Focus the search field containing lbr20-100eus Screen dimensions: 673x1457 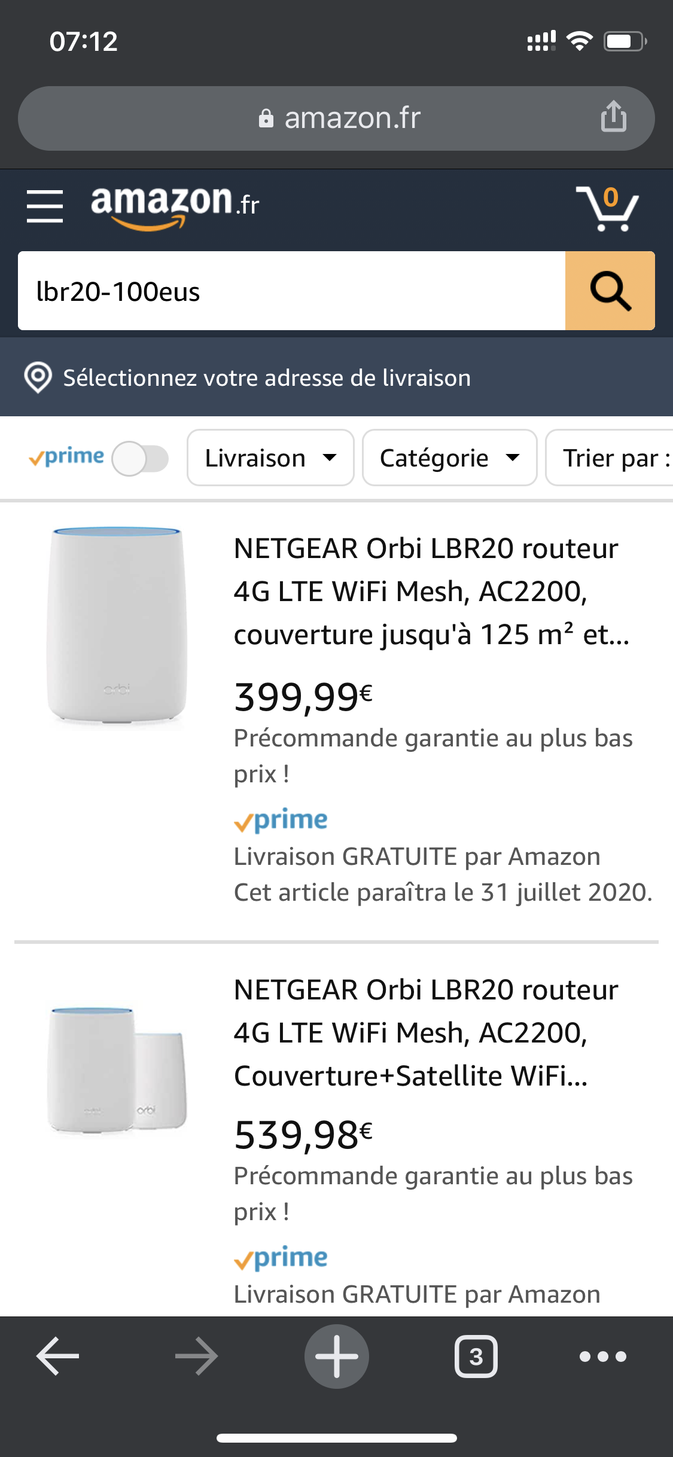coord(291,291)
